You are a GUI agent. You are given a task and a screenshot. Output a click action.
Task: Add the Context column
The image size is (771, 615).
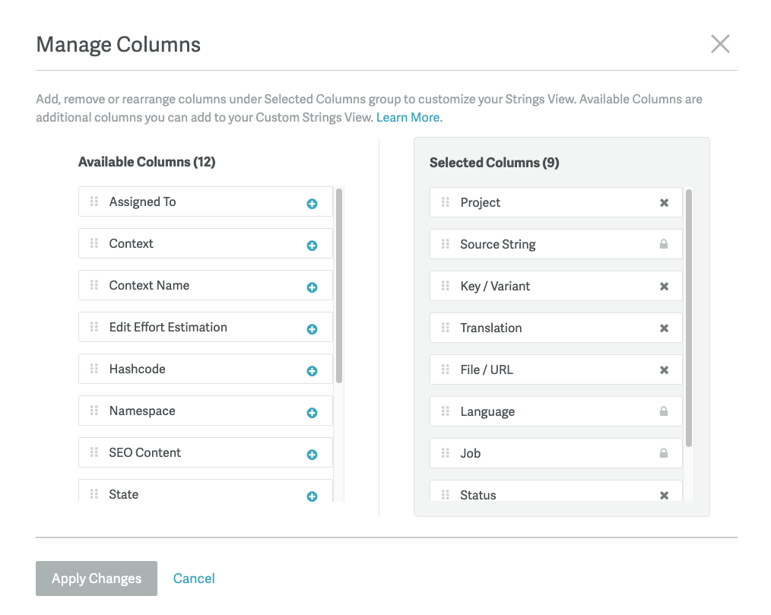(x=311, y=243)
